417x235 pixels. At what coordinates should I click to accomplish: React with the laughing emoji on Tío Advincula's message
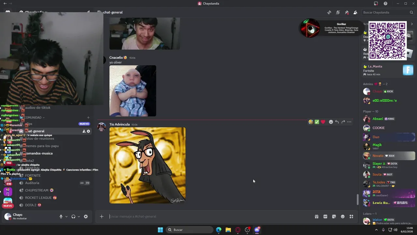point(311,122)
